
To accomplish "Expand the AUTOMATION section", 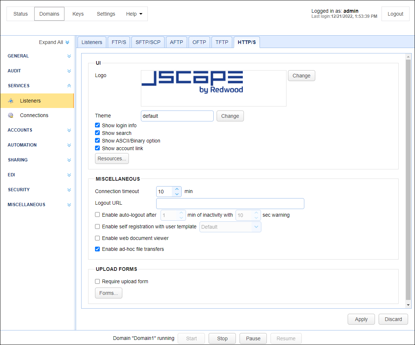I will [69, 145].
